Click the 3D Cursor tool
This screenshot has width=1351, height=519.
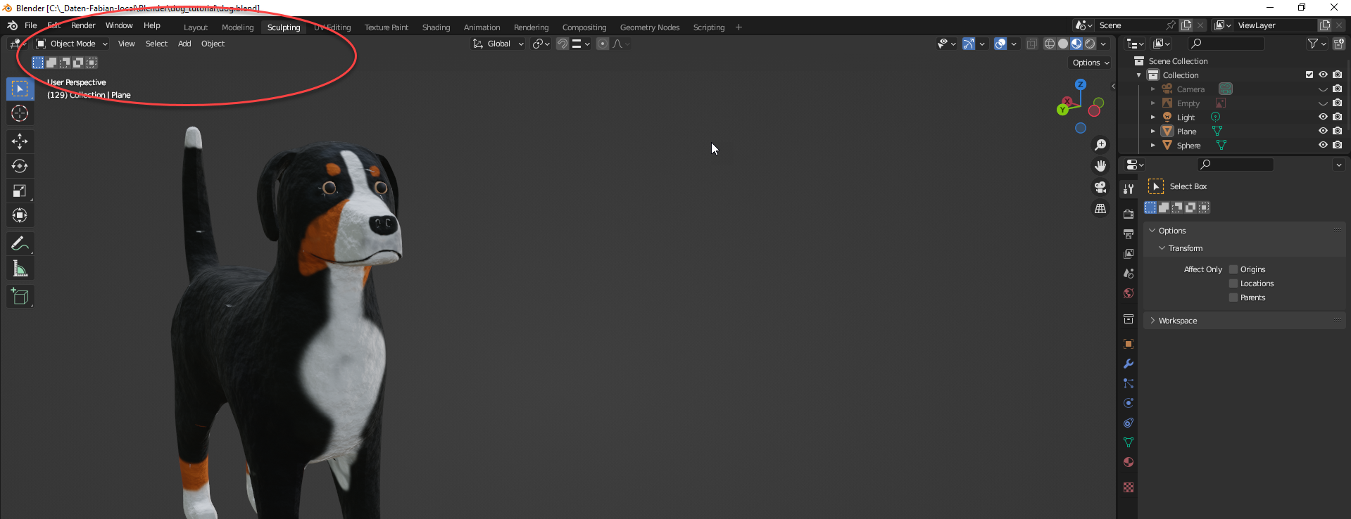tap(20, 113)
